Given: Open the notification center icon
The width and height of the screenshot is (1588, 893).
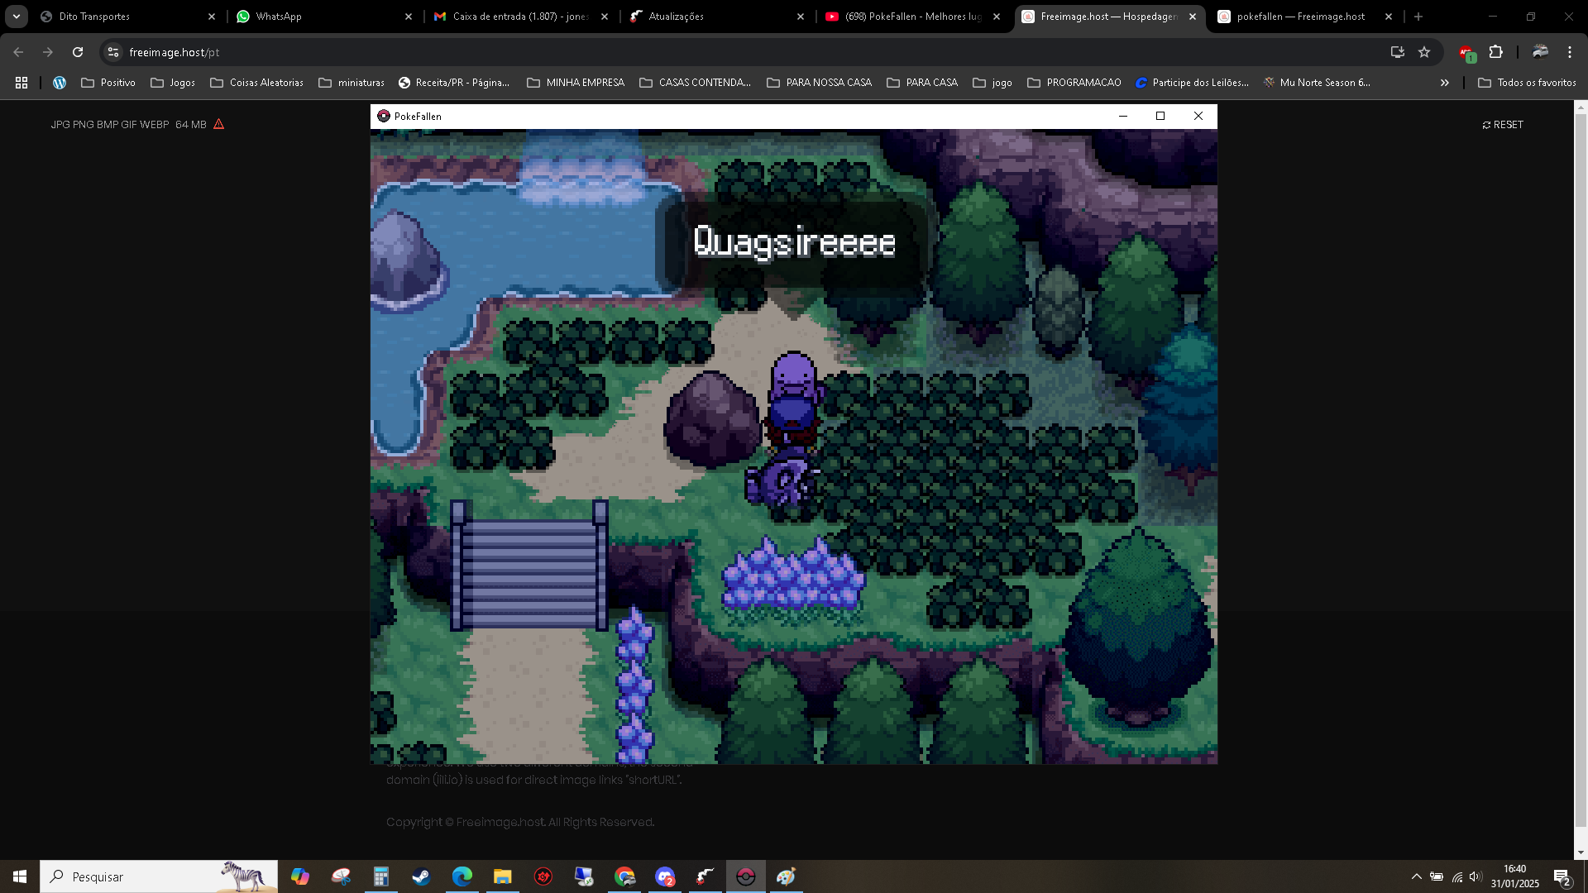Looking at the screenshot, I should (1562, 876).
